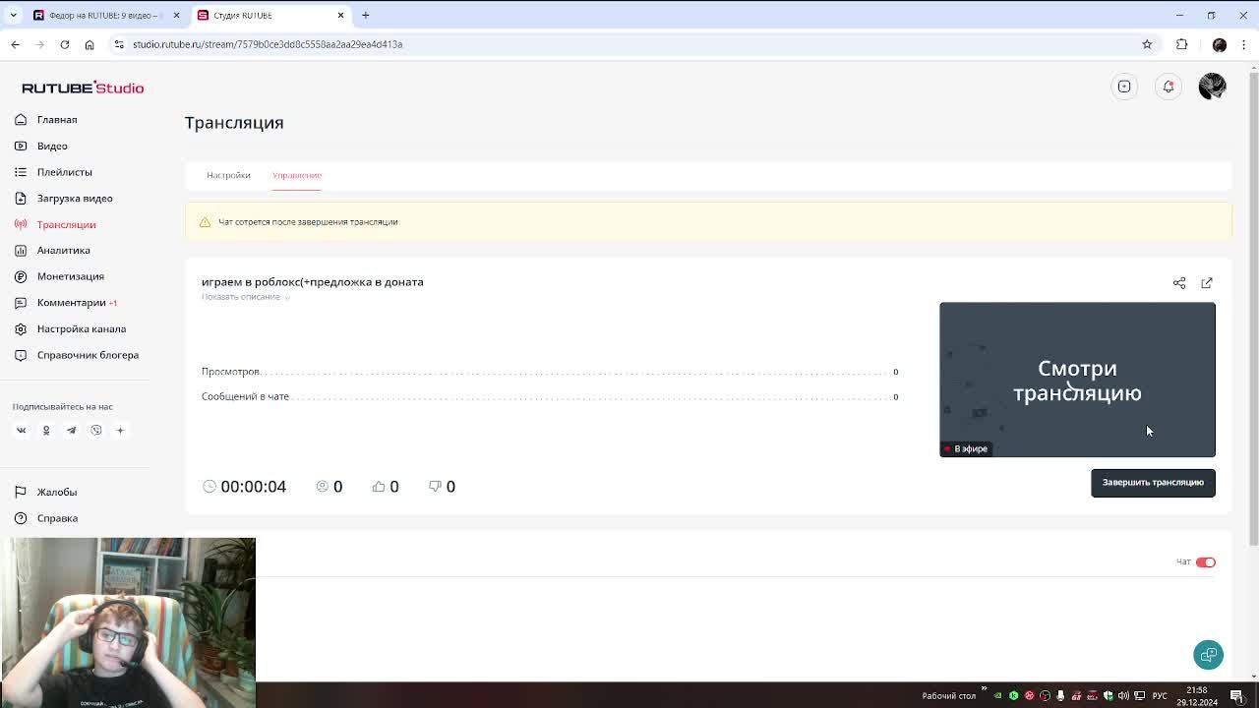Switch to the Настройки tab
Screen dimensions: 1259x708
228,175
